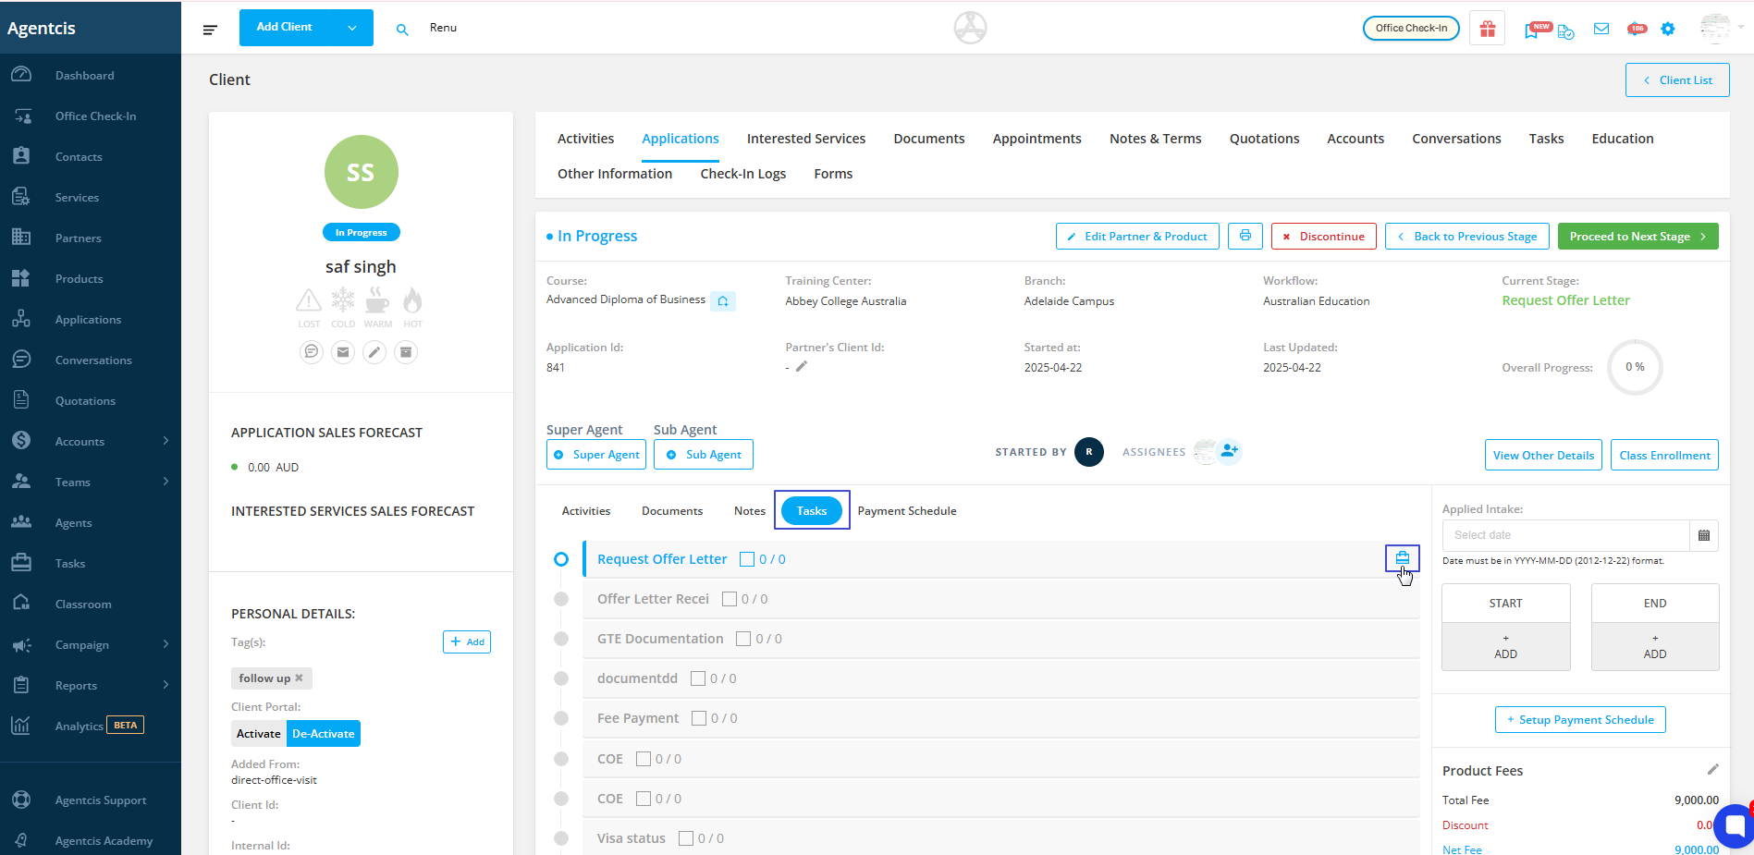Open the Payment Schedule sub-tab
This screenshot has width=1754, height=855.
(907, 511)
